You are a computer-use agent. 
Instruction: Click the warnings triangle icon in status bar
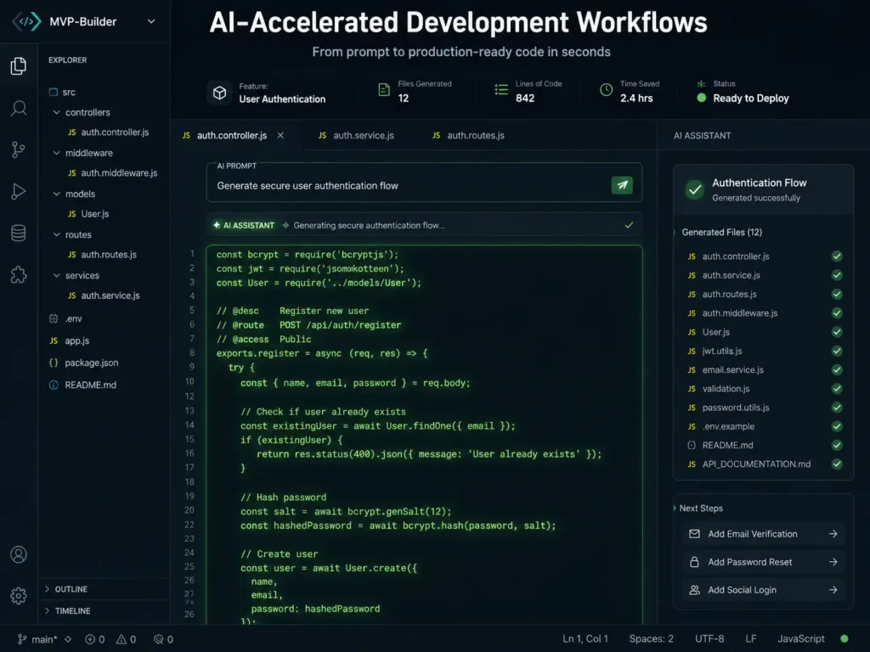(121, 639)
